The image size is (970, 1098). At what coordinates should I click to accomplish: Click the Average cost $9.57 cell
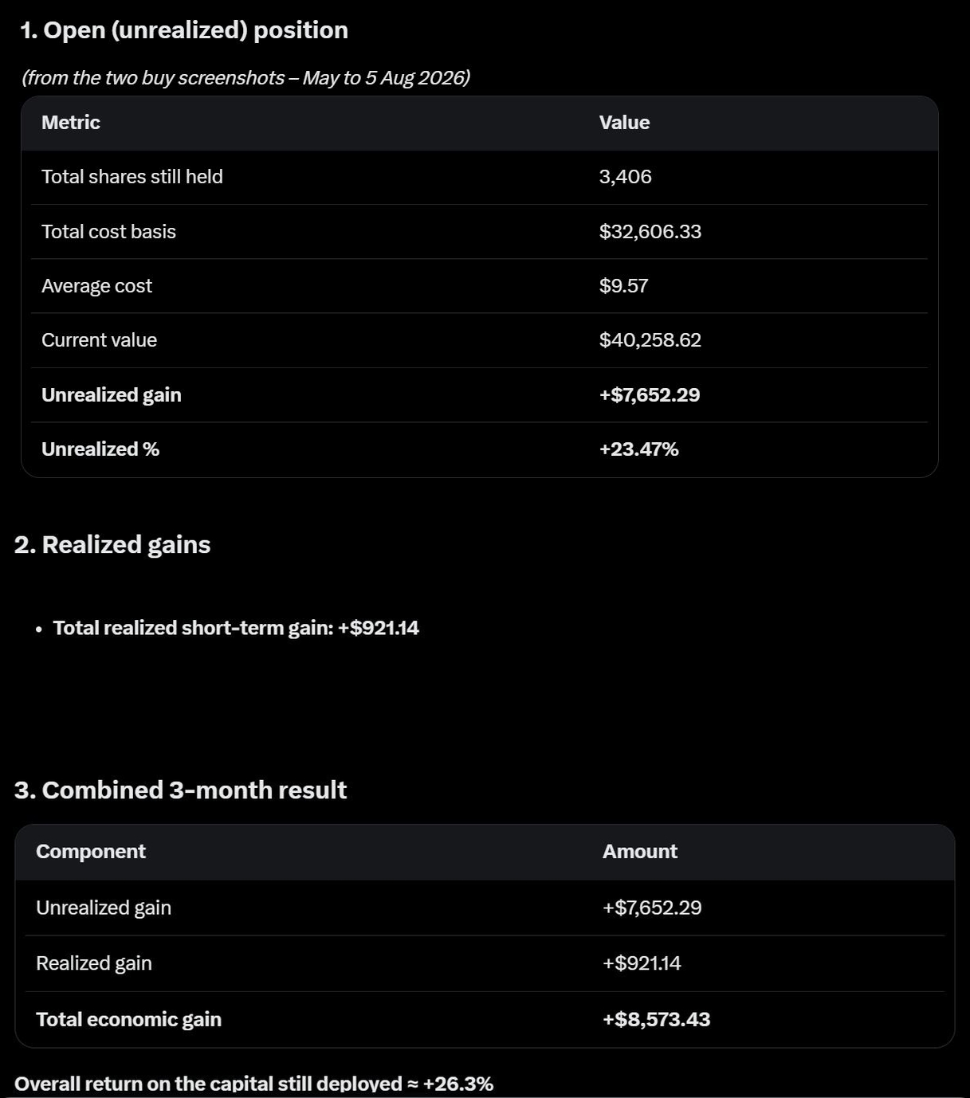[623, 286]
